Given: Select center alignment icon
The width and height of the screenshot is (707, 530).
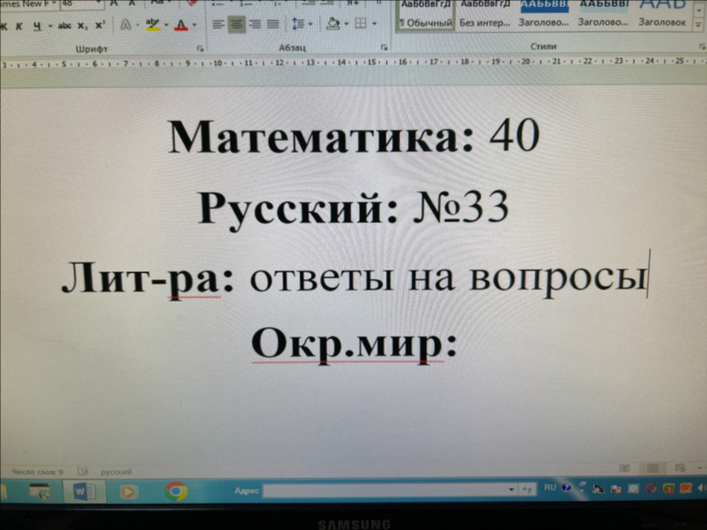Looking at the screenshot, I should [x=237, y=24].
